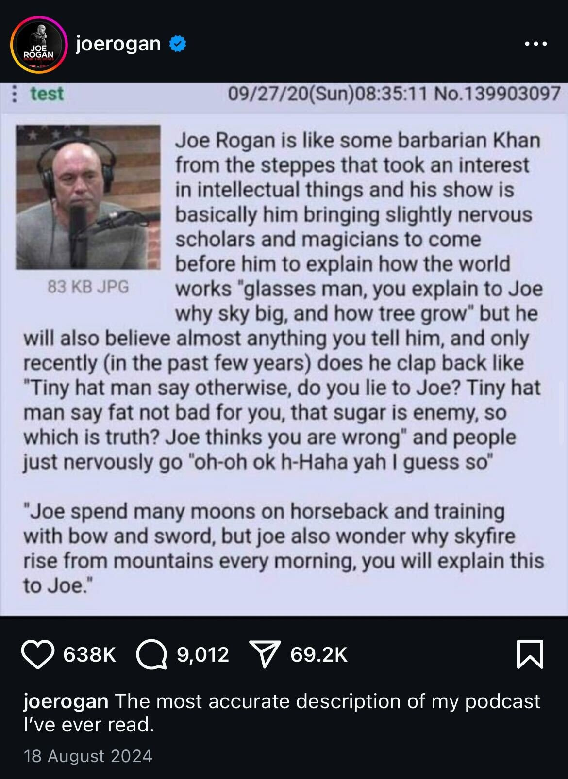Click the green 'test' poster name

tap(47, 94)
